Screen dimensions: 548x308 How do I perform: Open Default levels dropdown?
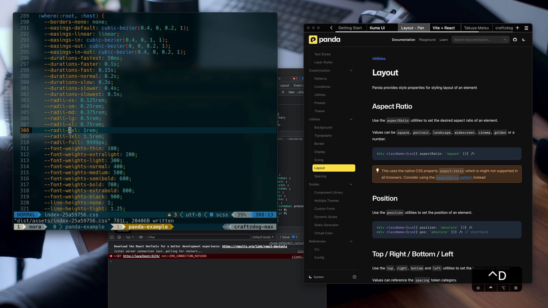[263, 237]
